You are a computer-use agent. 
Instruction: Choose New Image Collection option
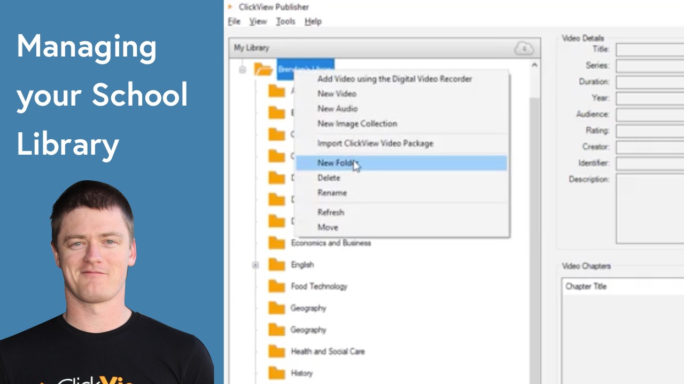(401, 124)
